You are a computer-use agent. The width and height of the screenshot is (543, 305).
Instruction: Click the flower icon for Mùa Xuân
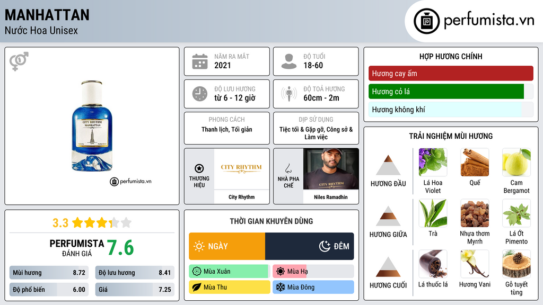(x=197, y=272)
